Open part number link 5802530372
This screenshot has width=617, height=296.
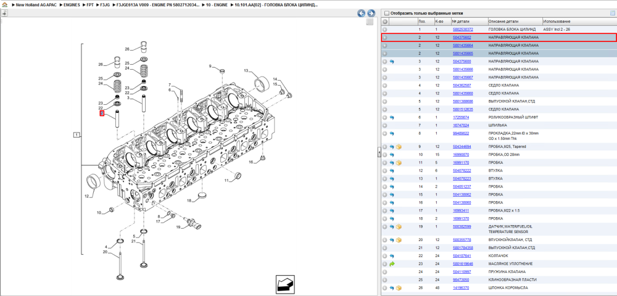(x=463, y=30)
